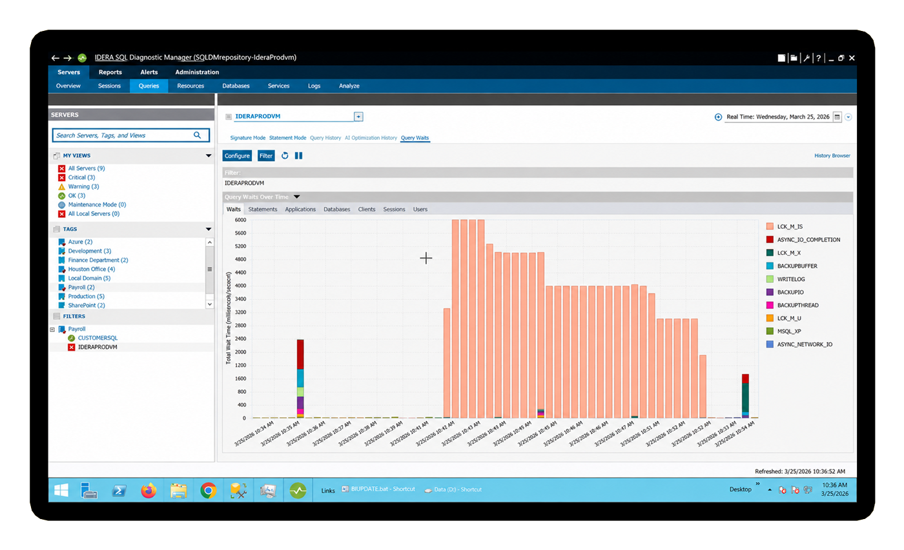Switch to the Databases main tab

(x=236, y=86)
